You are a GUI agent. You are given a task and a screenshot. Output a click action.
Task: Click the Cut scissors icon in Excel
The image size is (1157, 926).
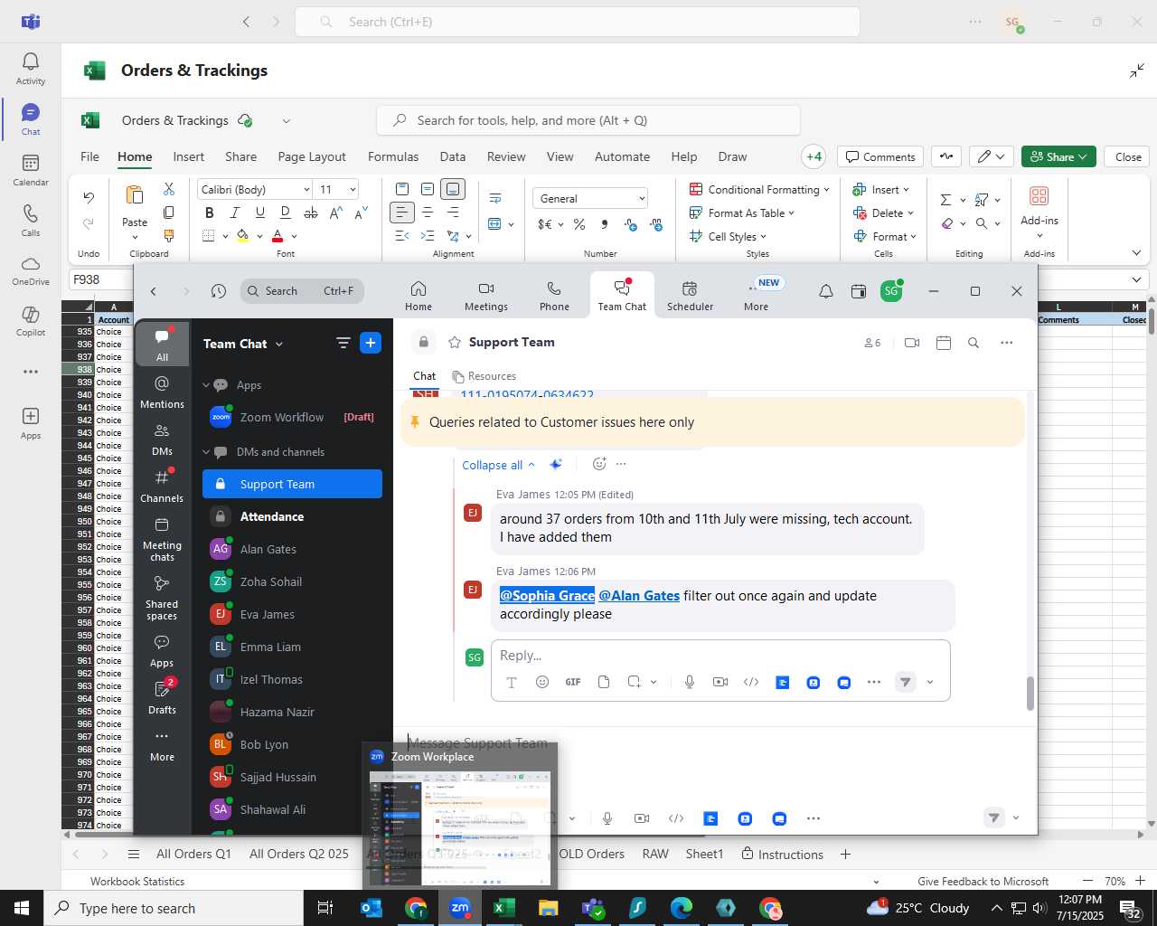coord(169,189)
